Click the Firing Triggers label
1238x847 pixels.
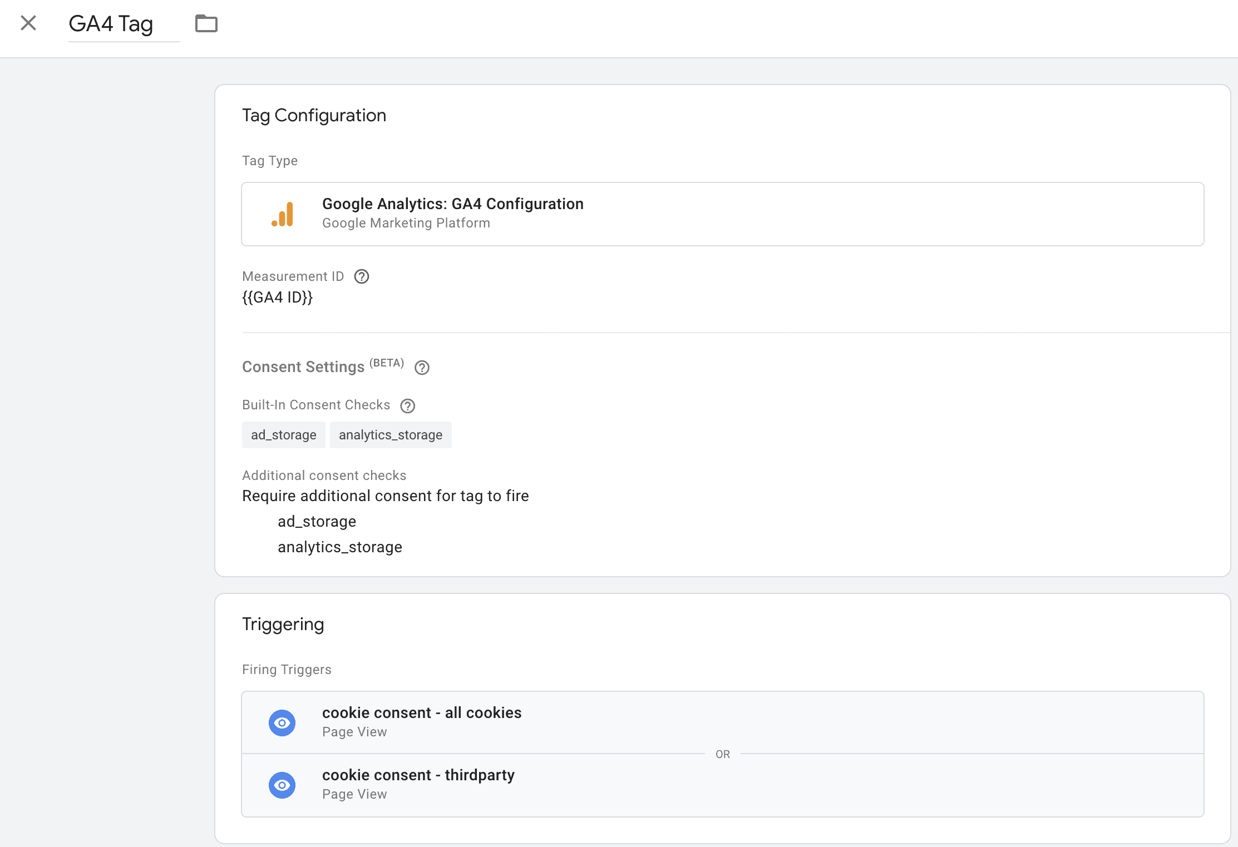pos(287,670)
